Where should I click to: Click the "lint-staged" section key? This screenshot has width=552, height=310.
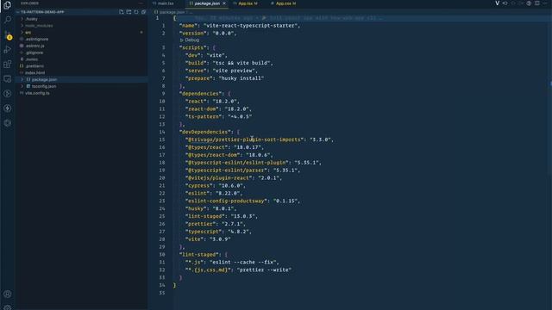(199, 255)
